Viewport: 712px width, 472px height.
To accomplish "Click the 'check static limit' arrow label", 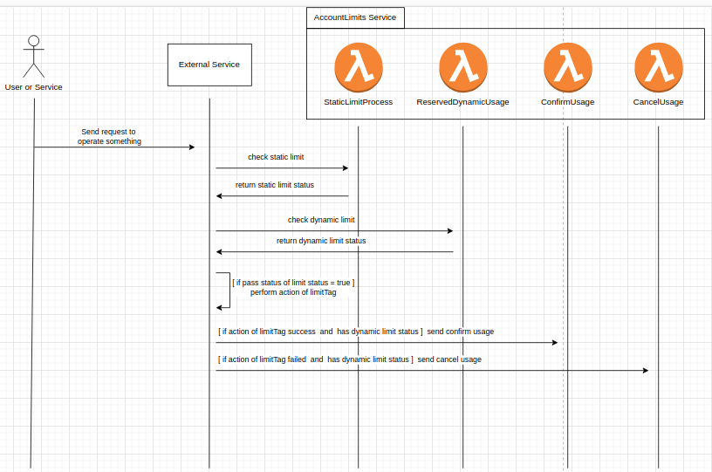I will pos(276,157).
